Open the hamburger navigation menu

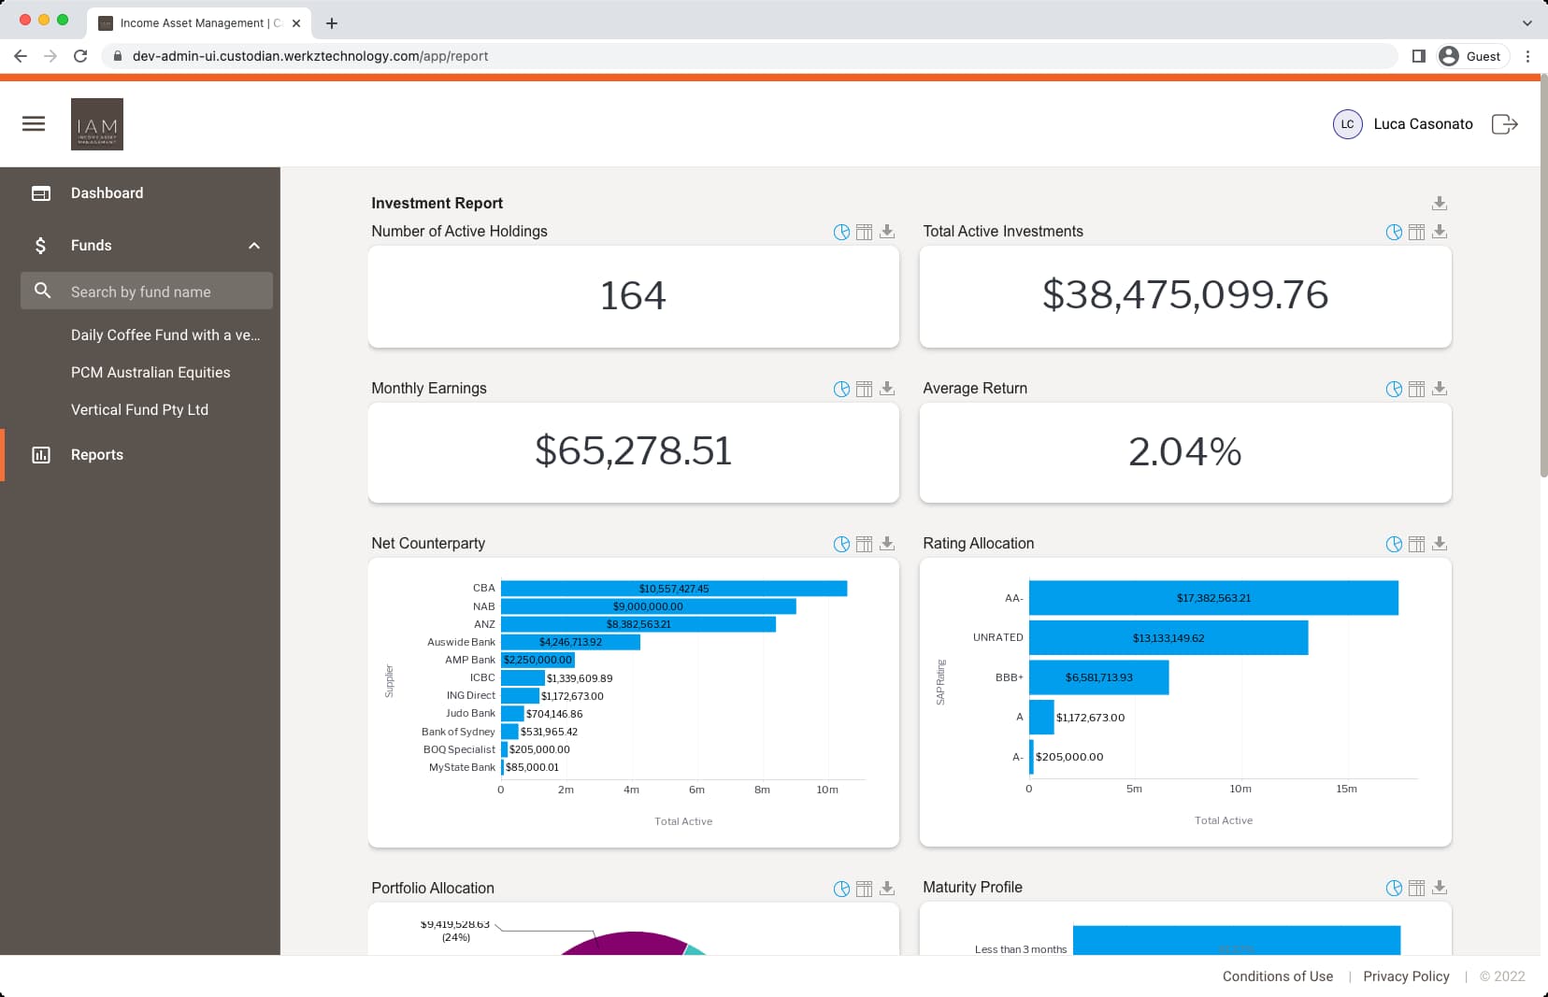[34, 123]
